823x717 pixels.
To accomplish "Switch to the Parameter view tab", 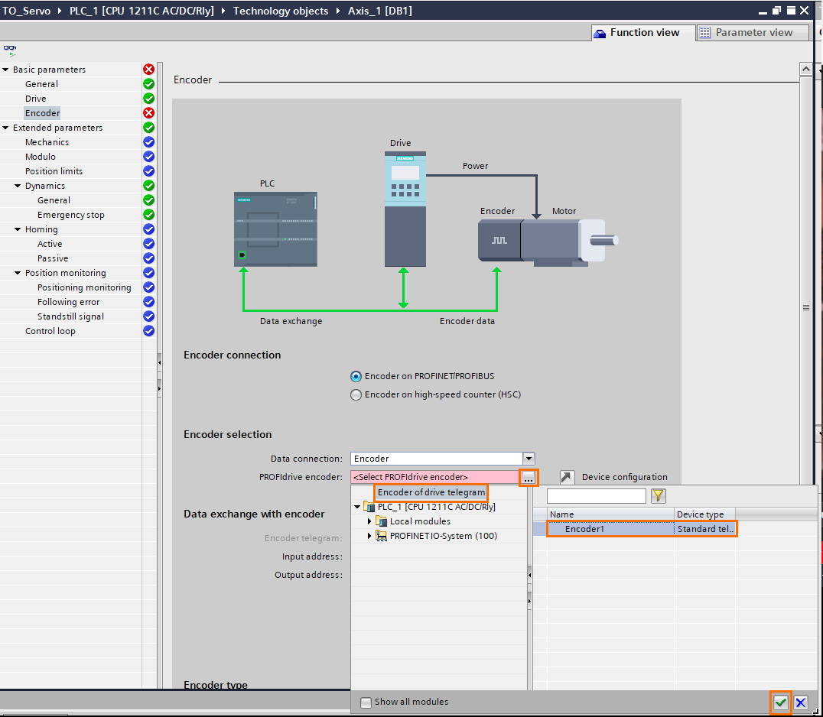I will tap(752, 33).
